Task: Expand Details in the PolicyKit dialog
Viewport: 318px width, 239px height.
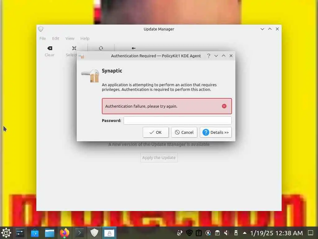Action: [x=216, y=132]
